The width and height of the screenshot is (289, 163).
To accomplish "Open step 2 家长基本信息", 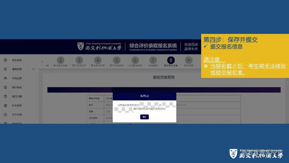I will 60,60.
